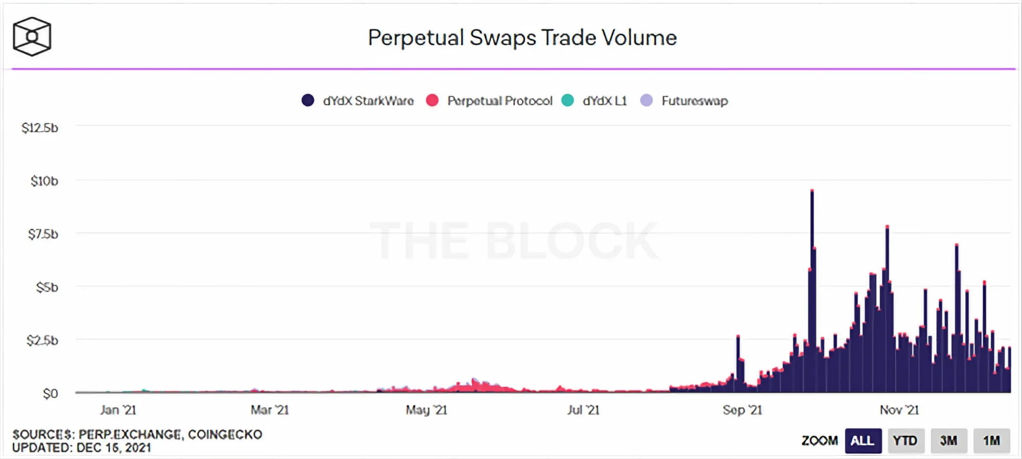1022x459 pixels.
Task: Click the Sep '21 x-axis label
Action: click(x=742, y=410)
